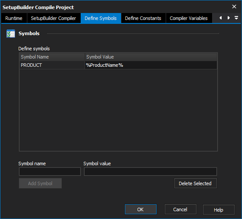Select the PRODUCT symbol row
Image resolution: width=242 pixels, height=219 pixels.
(x=118, y=65)
